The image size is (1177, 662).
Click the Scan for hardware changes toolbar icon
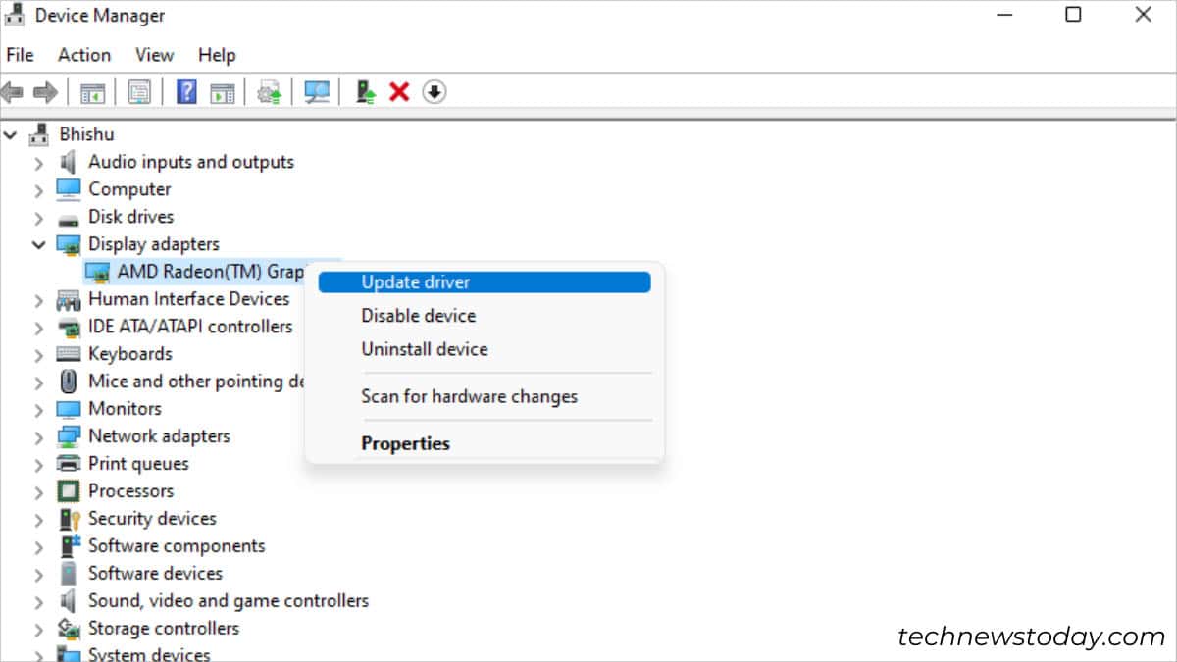tap(316, 91)
